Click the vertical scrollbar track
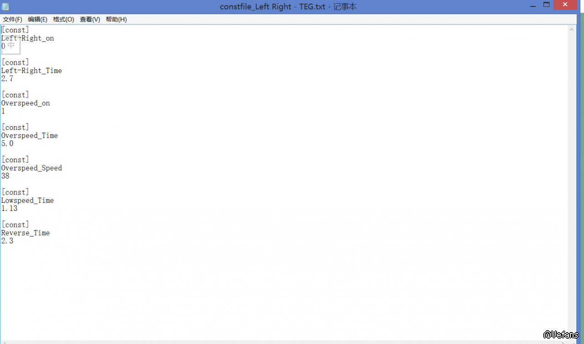This screenshot has width=584, height=344. [x=572, y=182]
